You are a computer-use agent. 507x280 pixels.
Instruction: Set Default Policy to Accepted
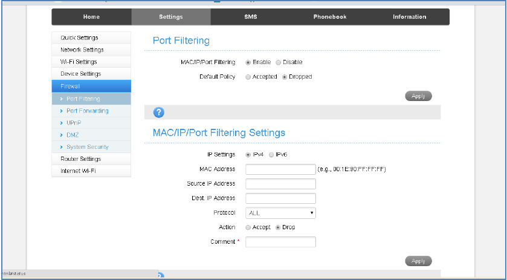tap(248, 77)
